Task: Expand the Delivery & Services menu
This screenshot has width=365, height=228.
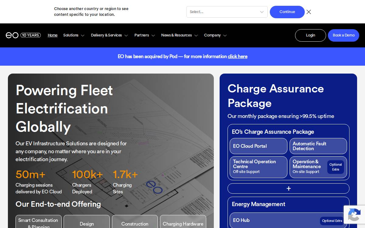Action: (109, 35)
